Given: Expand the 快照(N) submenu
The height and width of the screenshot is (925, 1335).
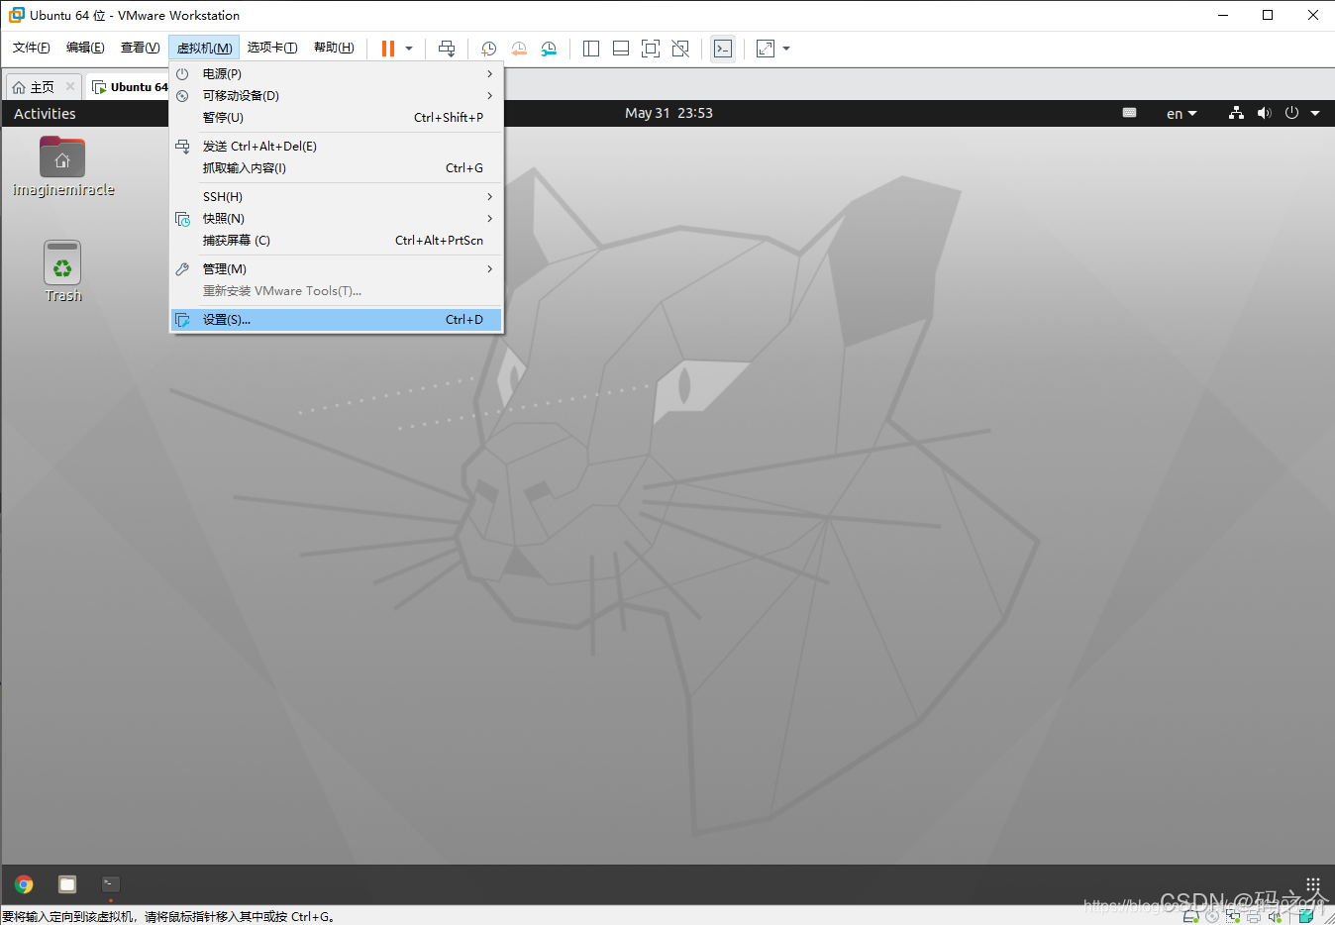Looking at the screenshot, I should point(337,219).
